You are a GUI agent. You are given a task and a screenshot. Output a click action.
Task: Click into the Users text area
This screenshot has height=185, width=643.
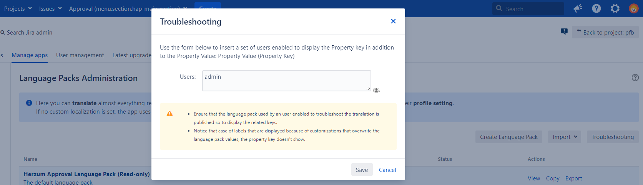pyautogui.click(x=286, y=81)
